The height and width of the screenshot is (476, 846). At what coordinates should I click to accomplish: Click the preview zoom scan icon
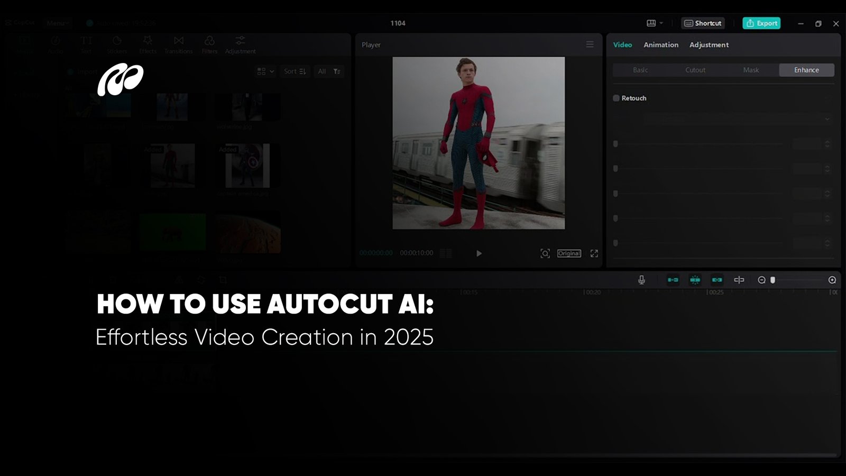pyautogui.click(x=545, y=253)
